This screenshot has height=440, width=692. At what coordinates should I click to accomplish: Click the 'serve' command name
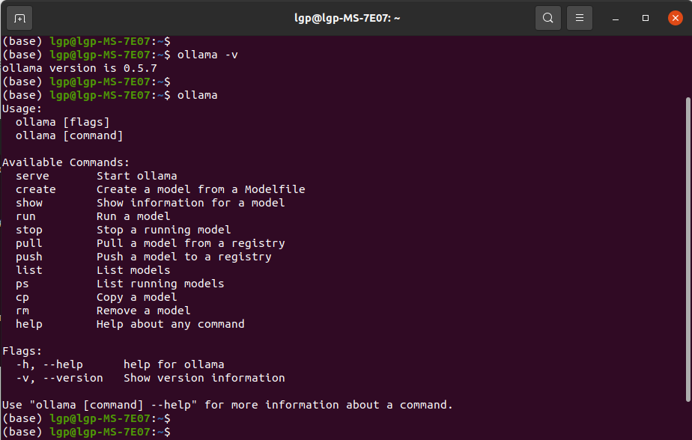coord(33,176)
